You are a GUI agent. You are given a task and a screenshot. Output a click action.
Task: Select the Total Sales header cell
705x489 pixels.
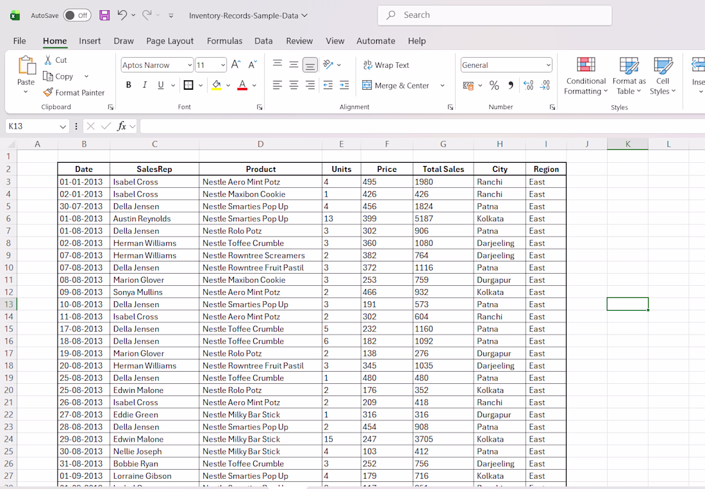(443, 169)
